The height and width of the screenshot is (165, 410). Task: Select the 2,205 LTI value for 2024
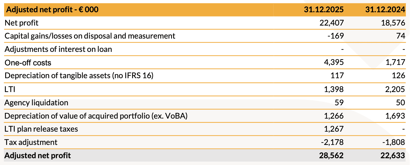(x=395, y=89)
